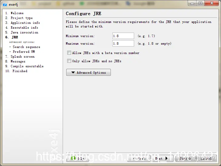Click the Configure JRE heading
The image size is (221, 166).
pyautogui.click(x=84, y=14)
